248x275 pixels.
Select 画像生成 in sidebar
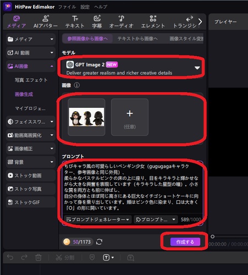[24, 94]
